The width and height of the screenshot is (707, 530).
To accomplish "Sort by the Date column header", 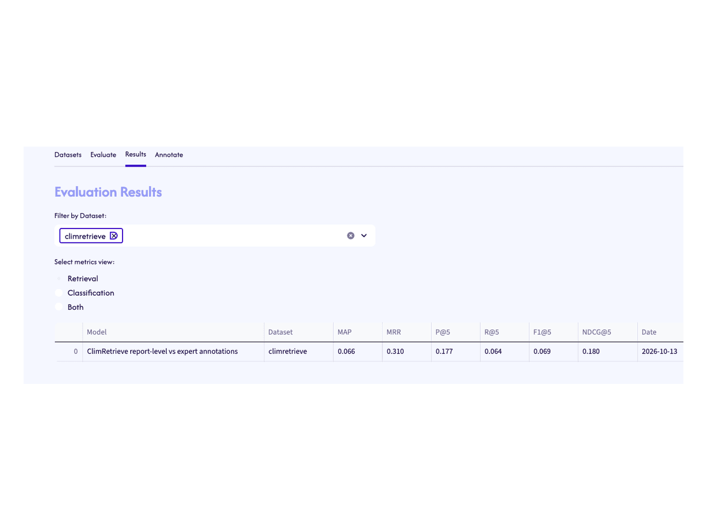I will point(660,332).
